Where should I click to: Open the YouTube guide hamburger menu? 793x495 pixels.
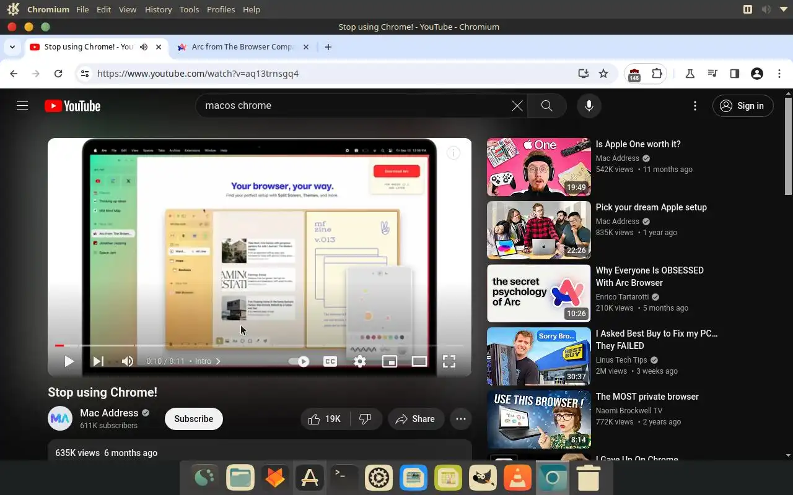pos(22,106)
